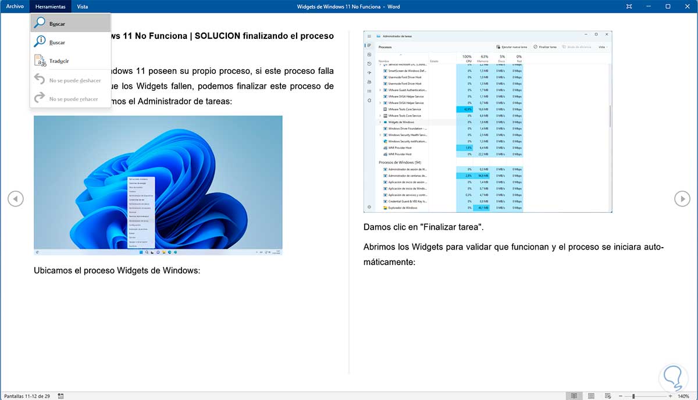The image size is (698, 400).
Task: Click the sentence 'Damos clic en "Finalizar tarea".'
Action: click(423, 227)
